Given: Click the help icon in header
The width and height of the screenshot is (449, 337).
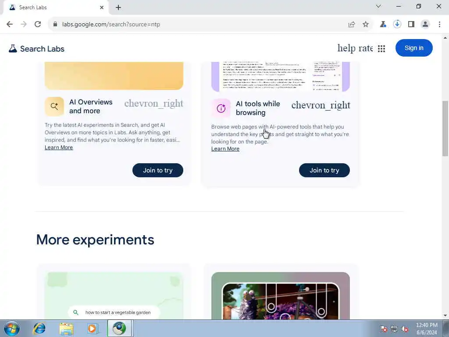Looking at the screenshot, I should (x=346, y=48).
